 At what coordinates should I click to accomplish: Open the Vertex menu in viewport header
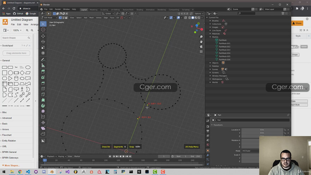coord(99,18)
